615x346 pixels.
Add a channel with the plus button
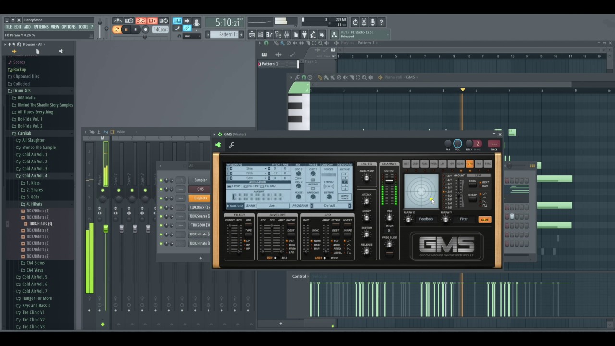point(201,258)
